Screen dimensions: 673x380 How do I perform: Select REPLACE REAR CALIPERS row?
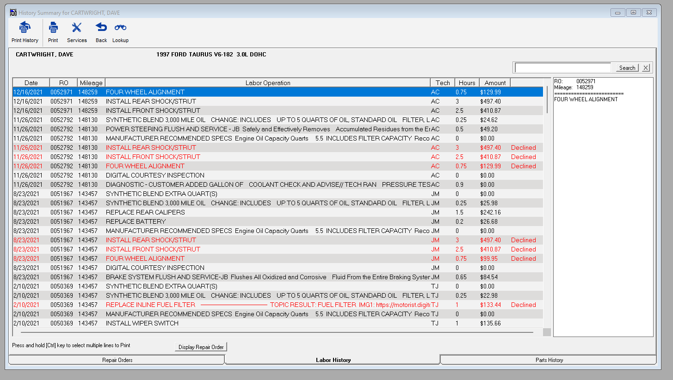[278, 212]
